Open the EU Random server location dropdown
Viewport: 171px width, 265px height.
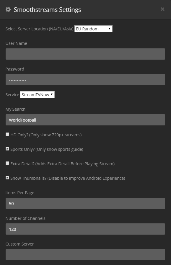click(93, 29)
